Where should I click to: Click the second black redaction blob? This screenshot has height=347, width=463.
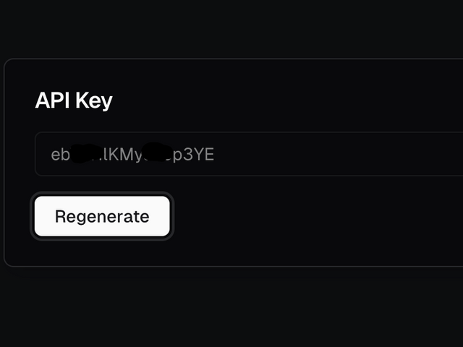[157, 152]
